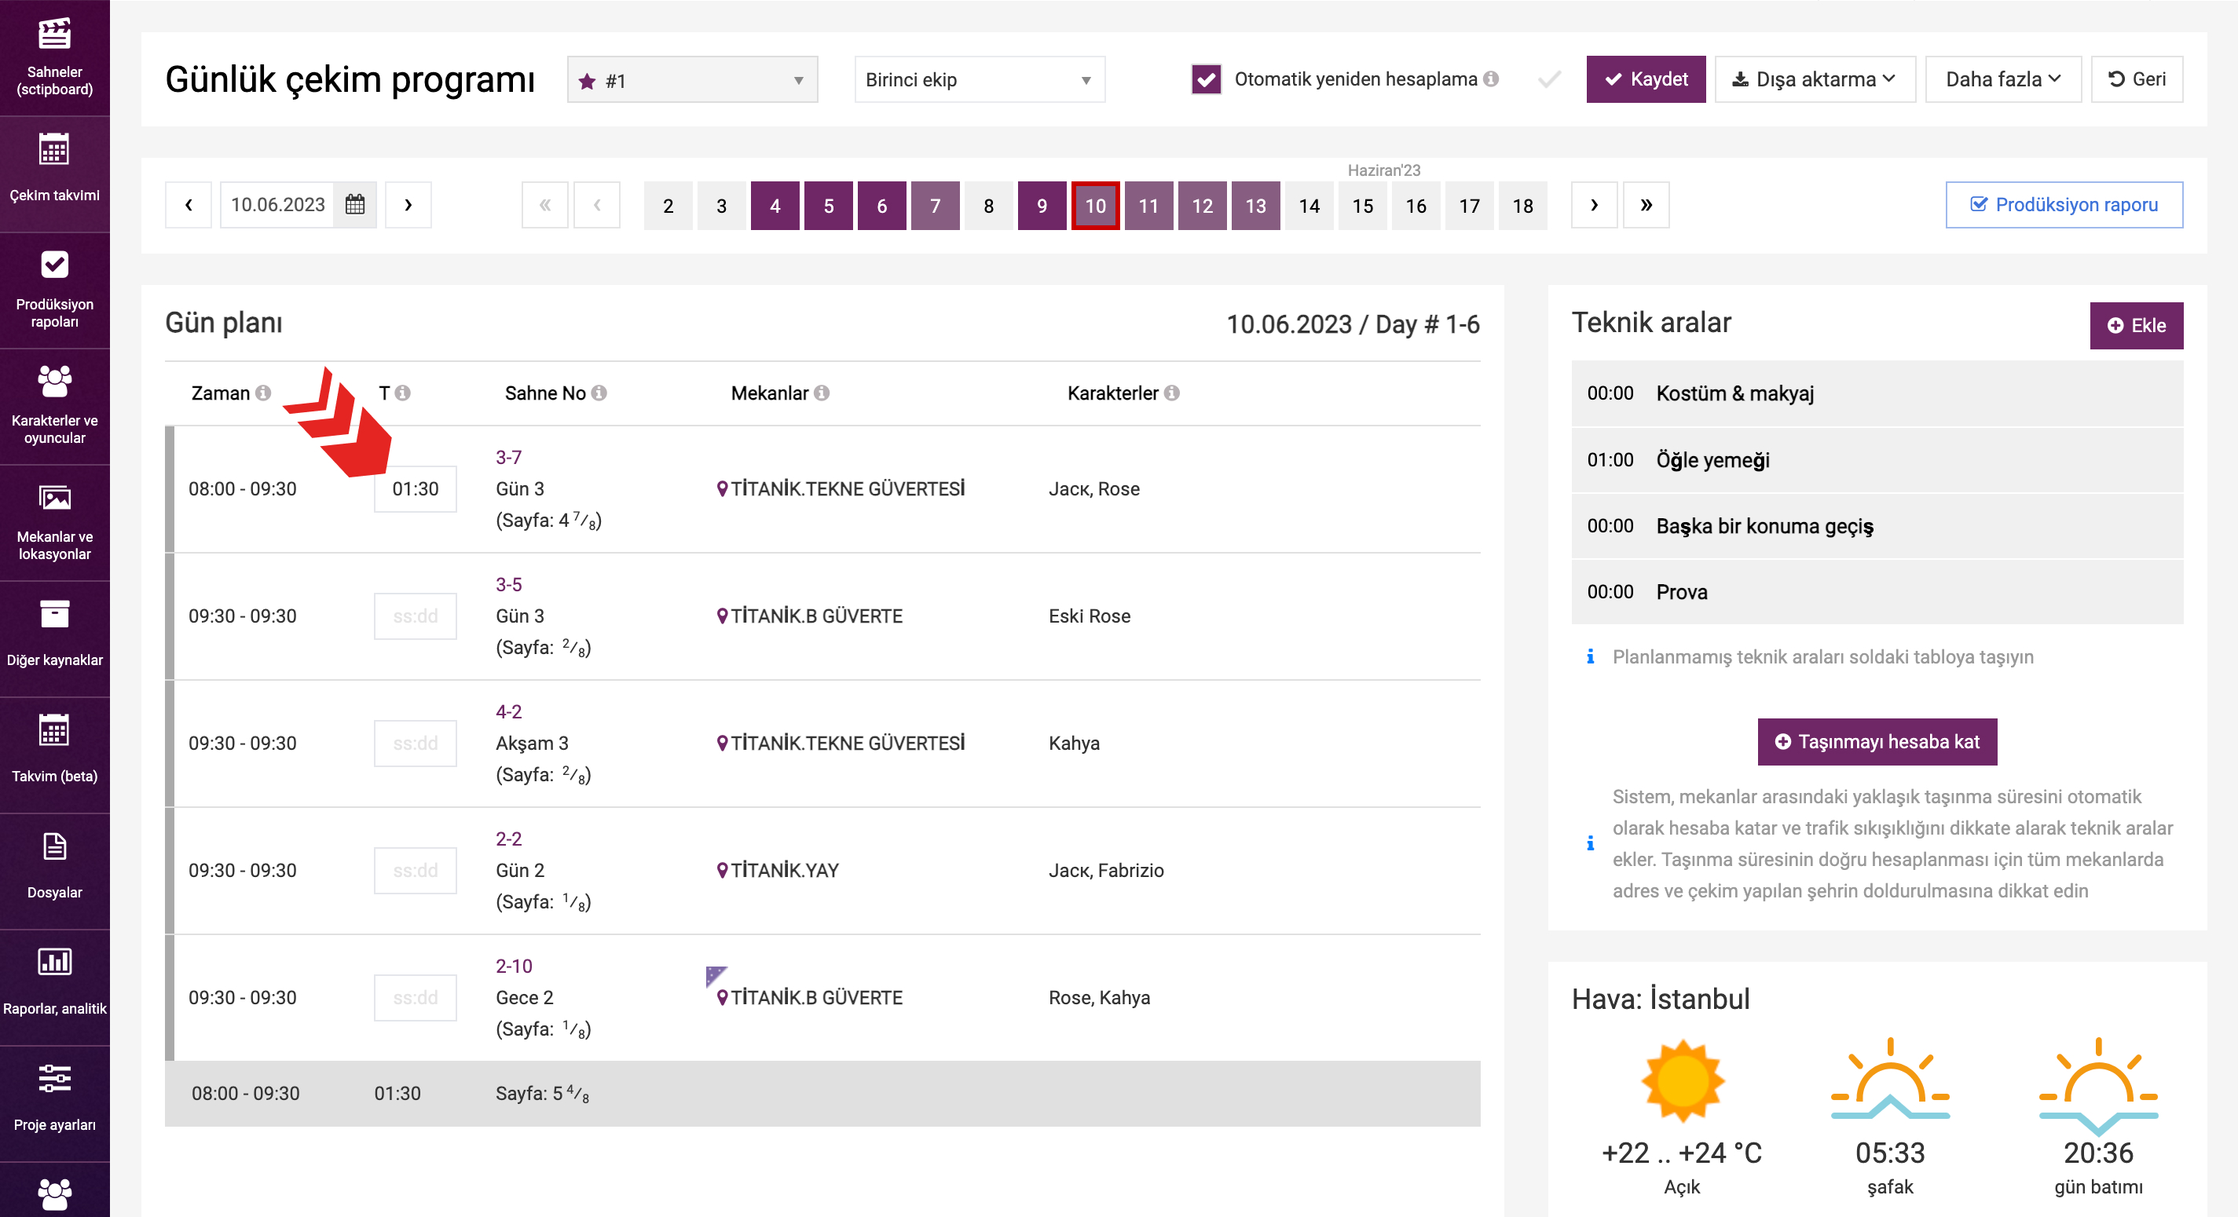Open scene 3-5 link
The height and width of the screenshot is (1217, 2238).
click(x=508, y=585)
